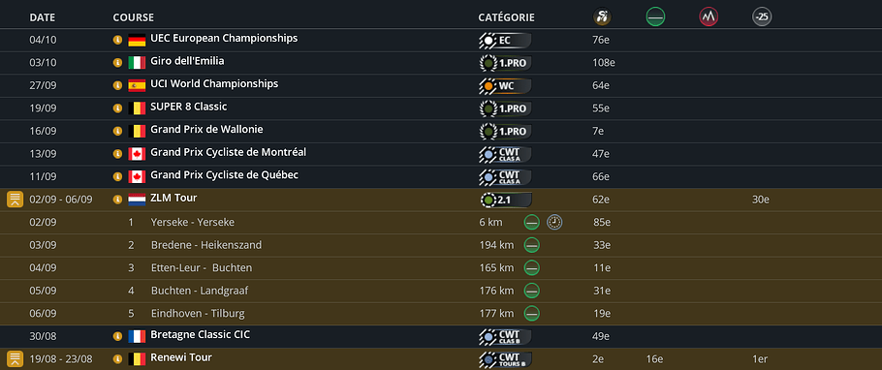Collapse the ZLM Tour stage list
This screenshot has height=370, width=882.
16,200
